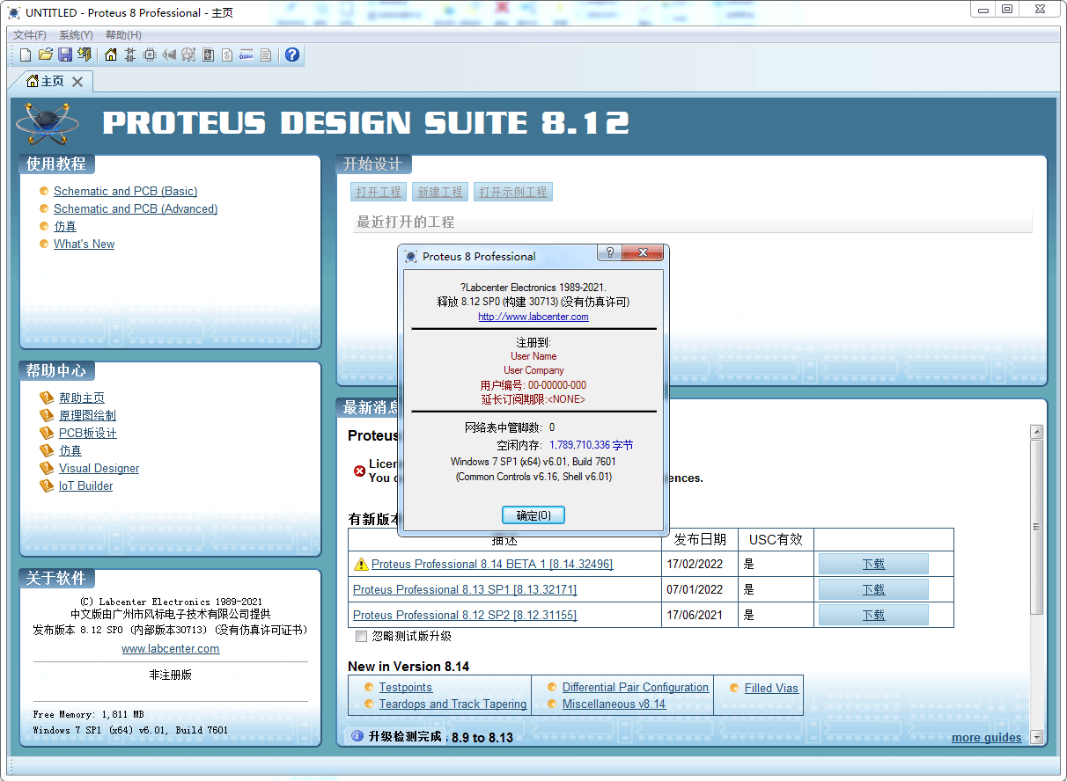The height and width of the screenshot is (781, 1067).
Task: Click the 打开示例工程 button
Action: (x=513, y=192)
